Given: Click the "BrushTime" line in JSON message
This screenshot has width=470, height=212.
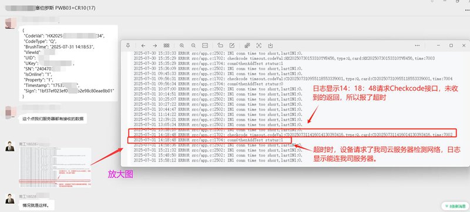Looking at the screenshot, I should pos(59,47).
